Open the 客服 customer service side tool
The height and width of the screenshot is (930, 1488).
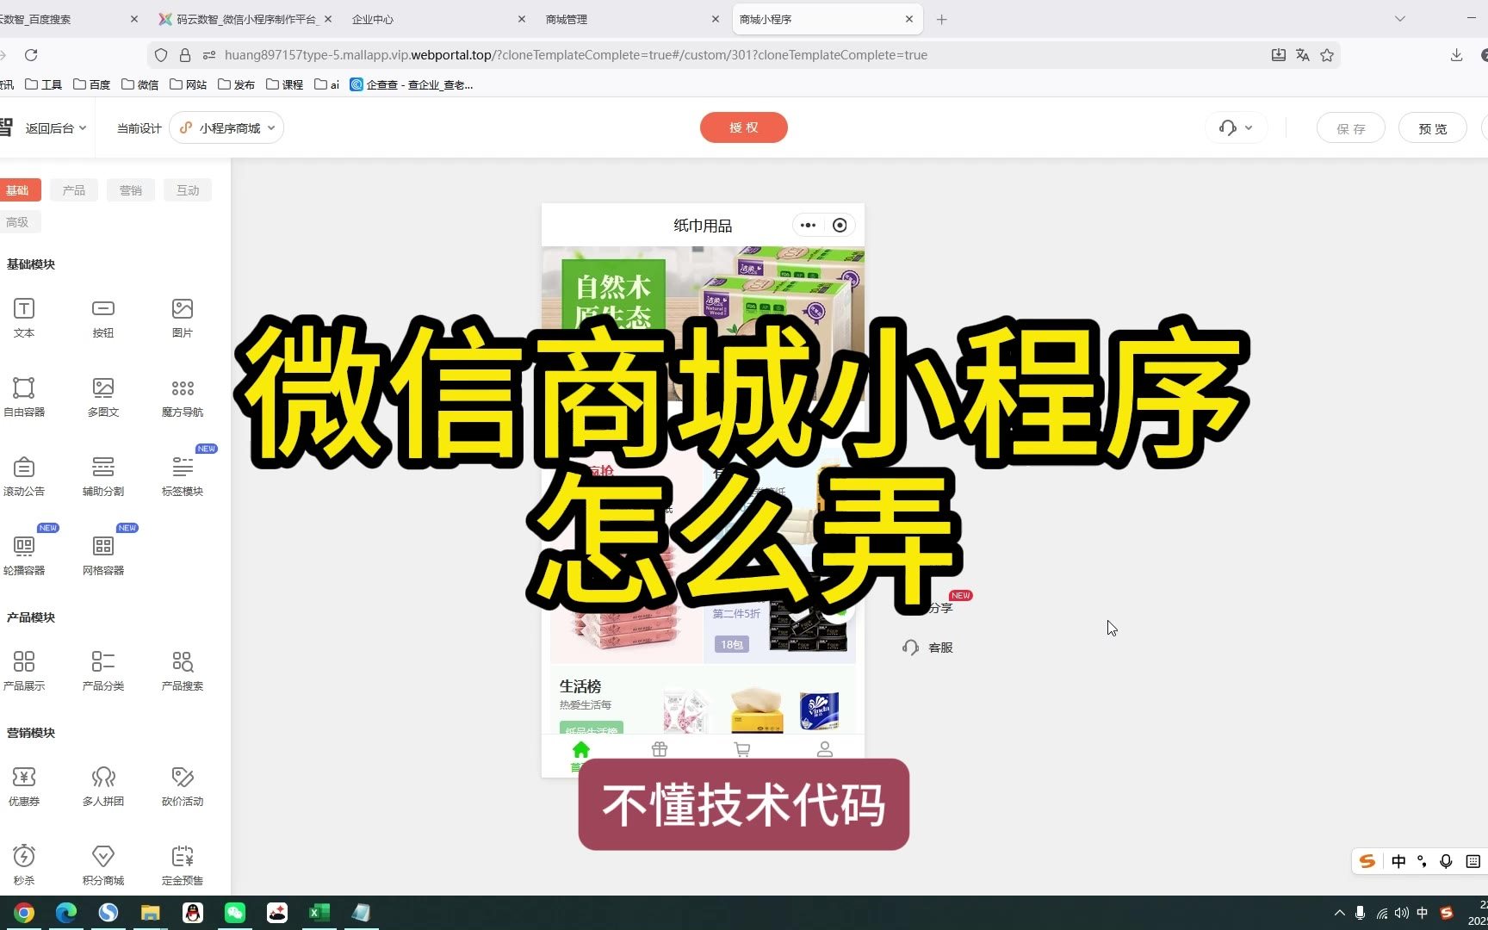[927, 648]
